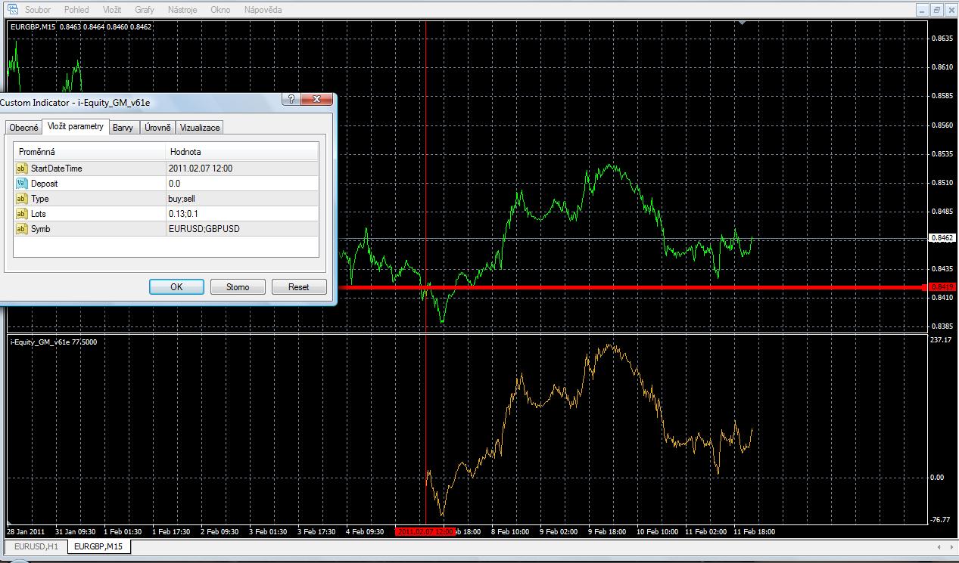
Task: Open the Okno menu
Action: pos(220,10)
